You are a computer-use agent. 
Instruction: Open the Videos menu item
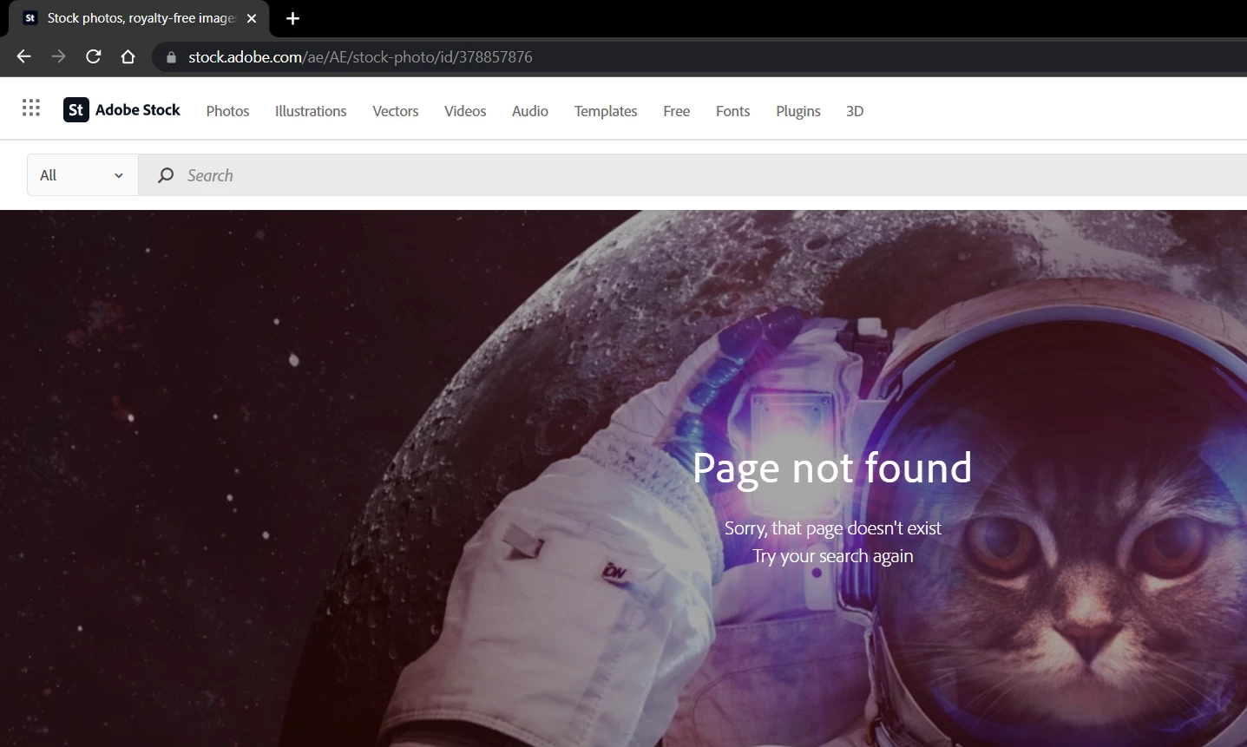(465, 111)
